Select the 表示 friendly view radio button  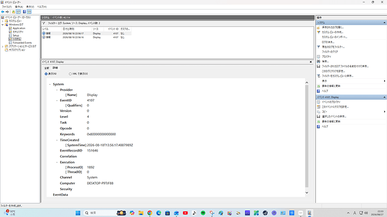click(x=46, y=74)
